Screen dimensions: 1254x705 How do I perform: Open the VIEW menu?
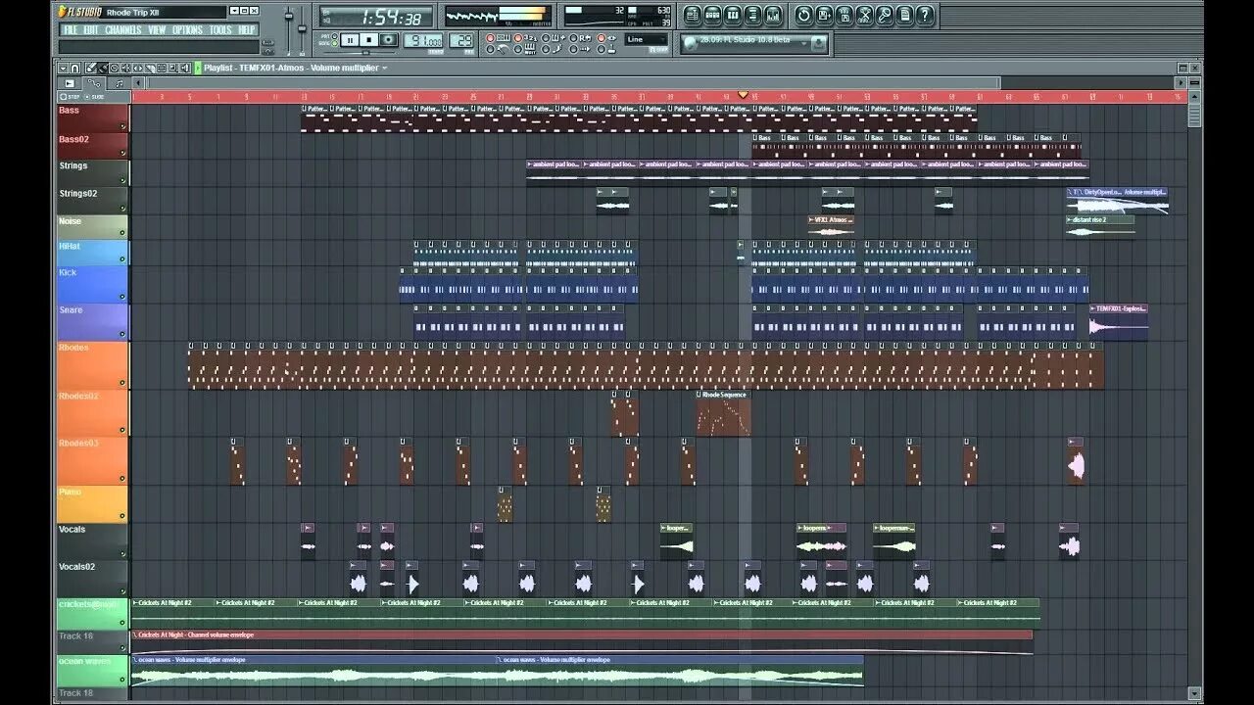click(157, 30)
